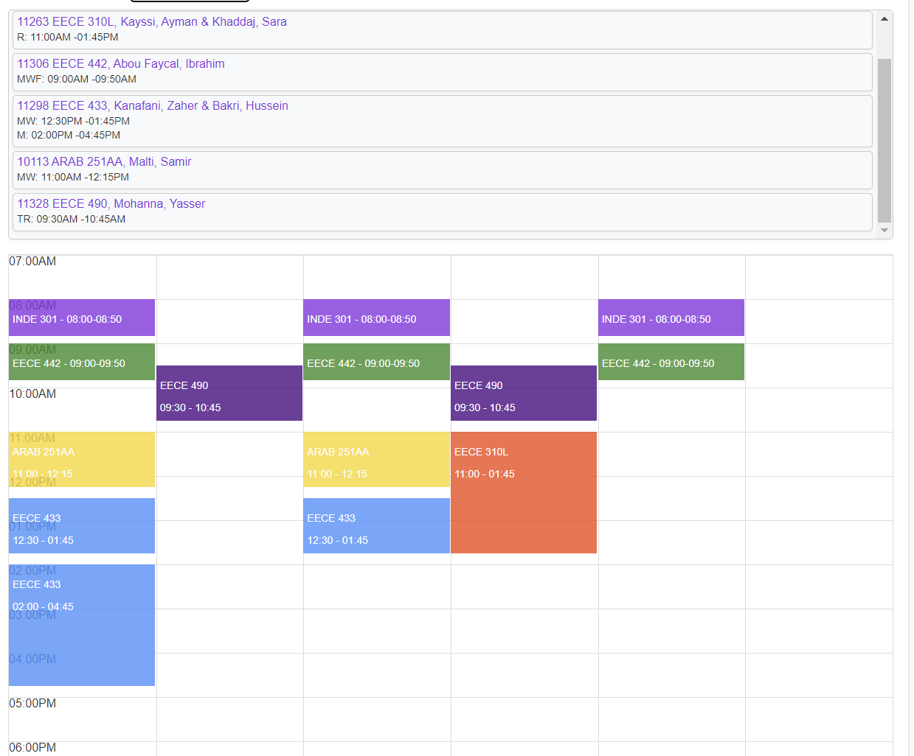Click the course list scroll up arrow
Viewport: 914px width, 756px height.
tap(884, 19)
